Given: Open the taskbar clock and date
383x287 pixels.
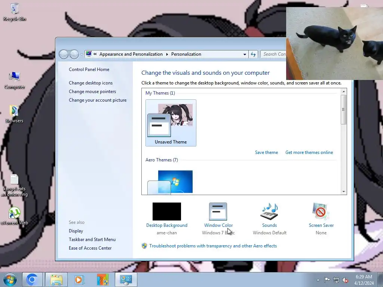Looking at the screenshot, I should (x=364, y=280).
